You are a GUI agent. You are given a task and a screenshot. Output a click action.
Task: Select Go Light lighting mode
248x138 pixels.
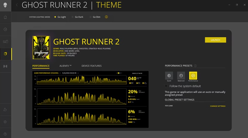60,17
